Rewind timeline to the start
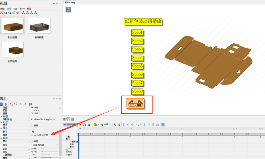The image size is (265, 159). pyautogui.click(x=124, y=125)
